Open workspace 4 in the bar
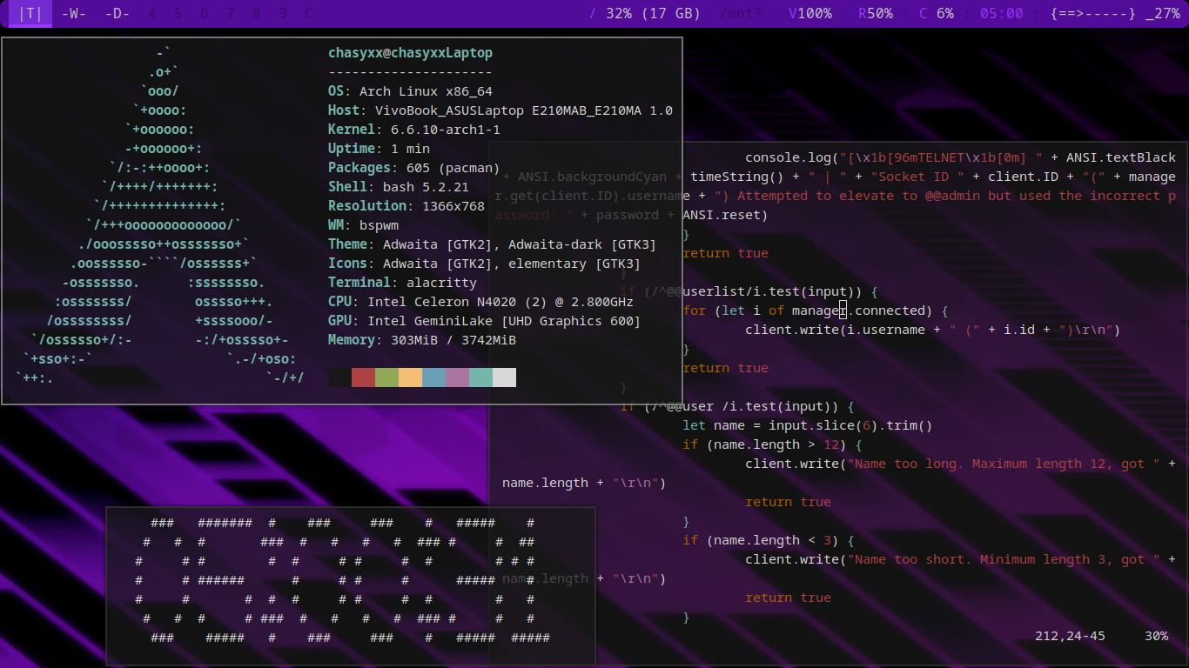Screen dimensions: 1189x668 click(x=151, y=14)
